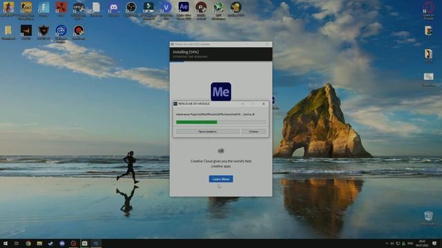Image resolution: width=442 pixels, height=248 pixels.
Task: Open the OBS Studio desktop shortcut
Action: point(131,8)
